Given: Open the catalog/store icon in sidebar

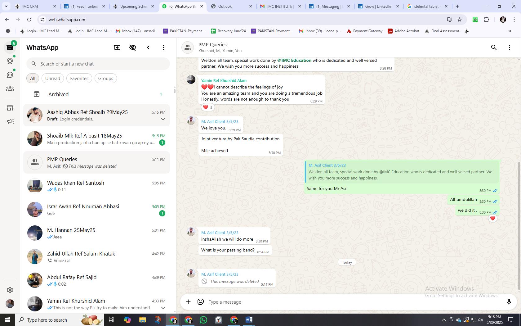Looking at the screenshot, I should coord(10,108).
